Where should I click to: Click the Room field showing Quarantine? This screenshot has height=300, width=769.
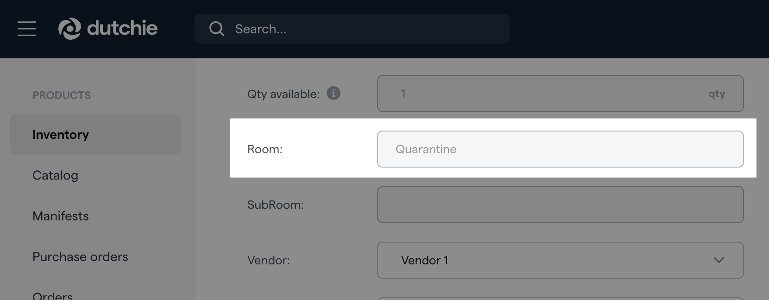pos(560,149)
